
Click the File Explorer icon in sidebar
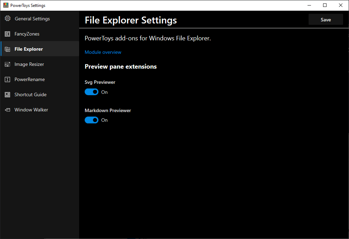8,49
